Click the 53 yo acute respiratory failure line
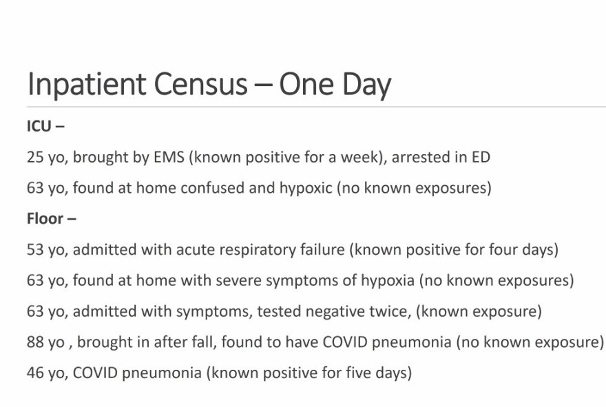 pos(293,250)
